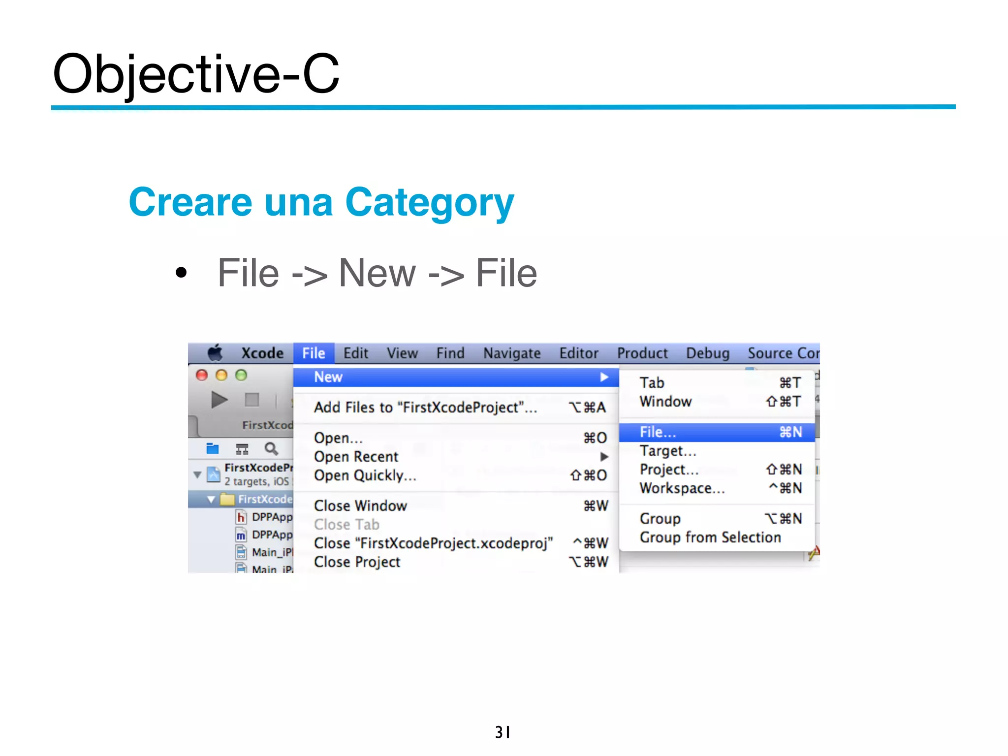Click the FirstXcodeProject blueprint project icon
The height and width of the screenshot is (756, 1008).
[214, 474]
